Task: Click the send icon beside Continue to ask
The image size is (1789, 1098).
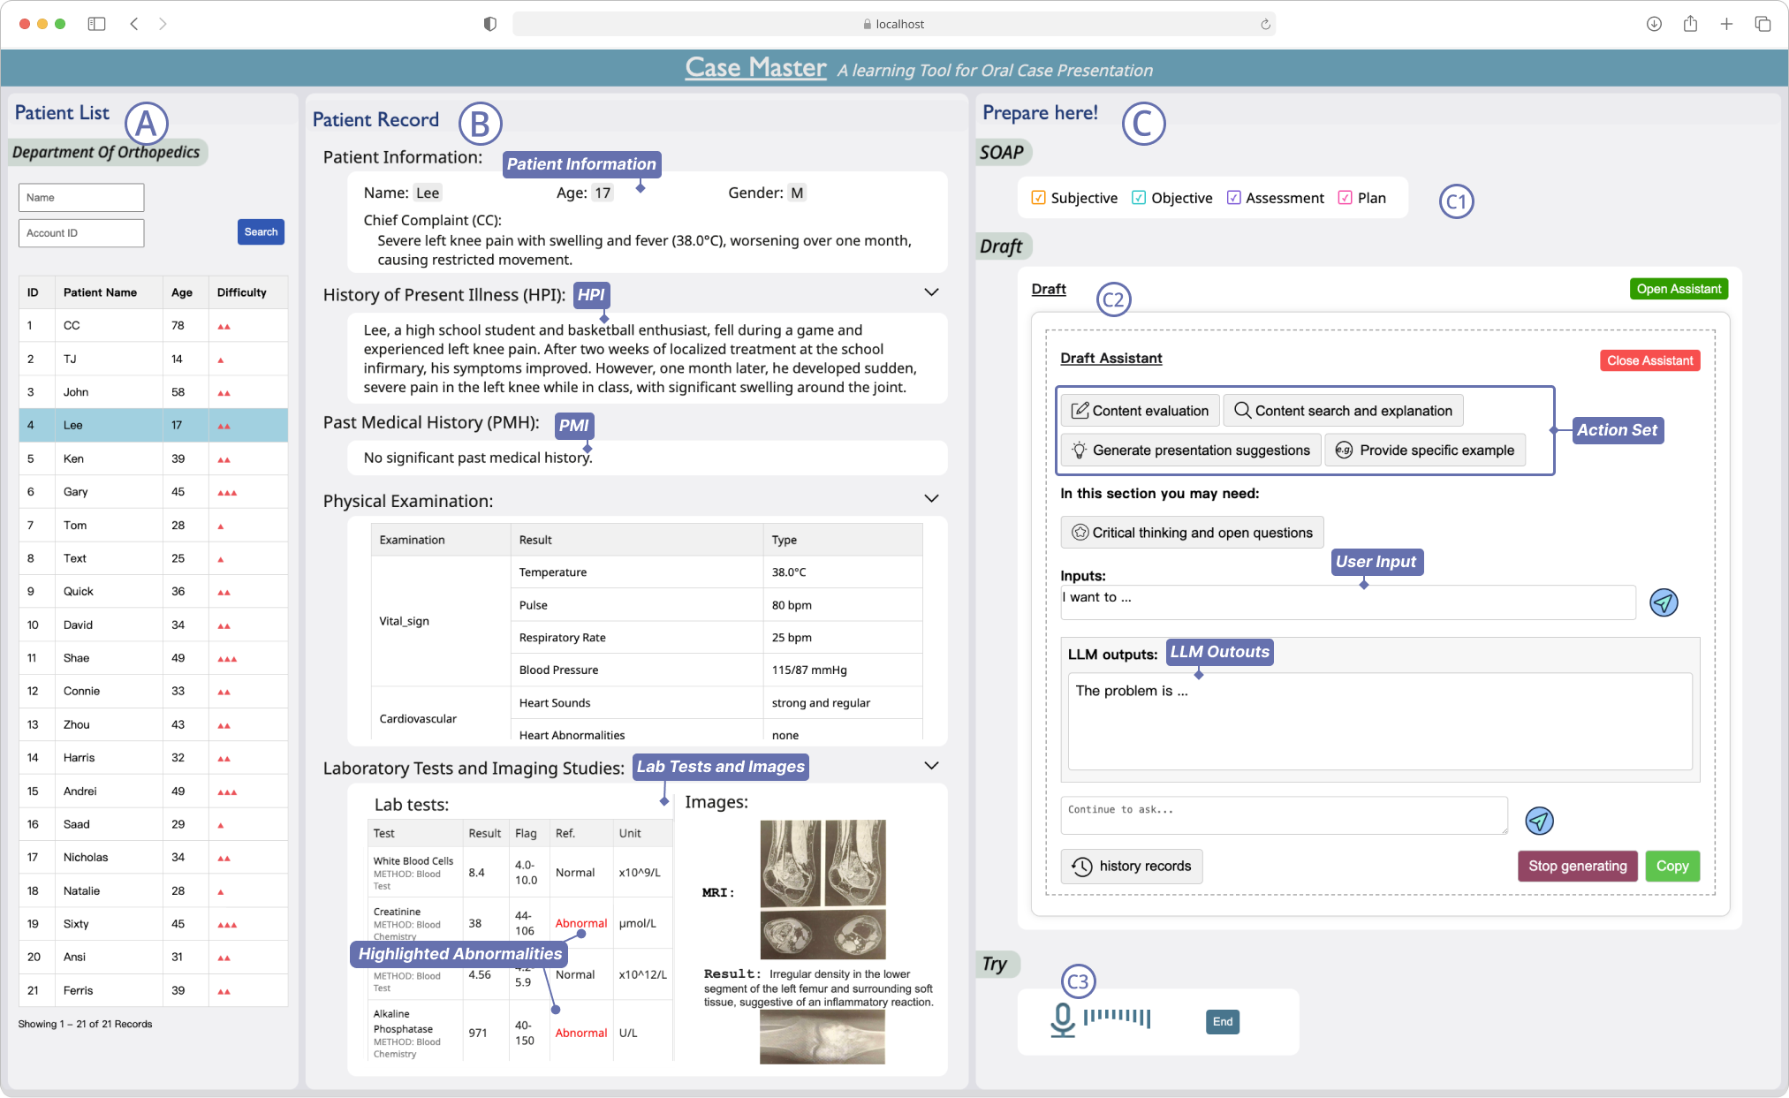Action: pos(1539,821)
